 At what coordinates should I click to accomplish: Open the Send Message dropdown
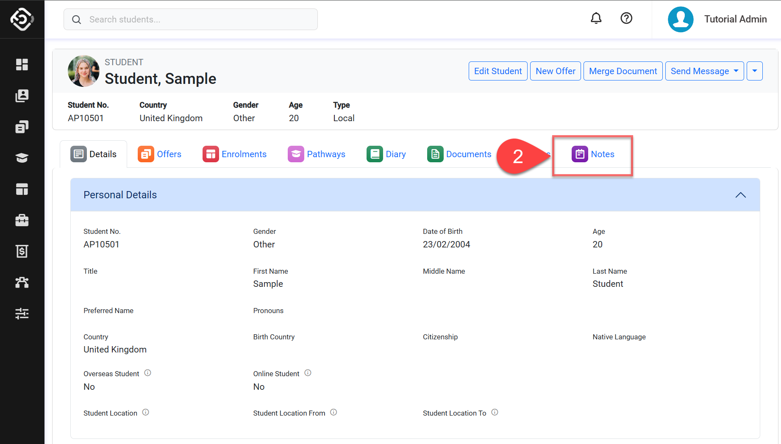pyautogui.click(x=704, y=71)
